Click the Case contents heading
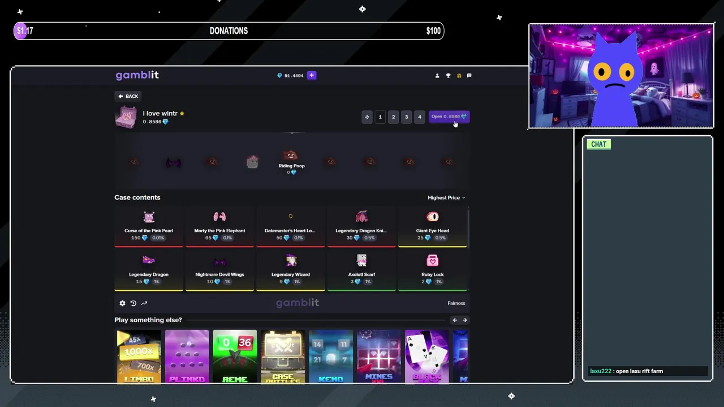Screen dimensions: 724x407 tap(137, 197)
